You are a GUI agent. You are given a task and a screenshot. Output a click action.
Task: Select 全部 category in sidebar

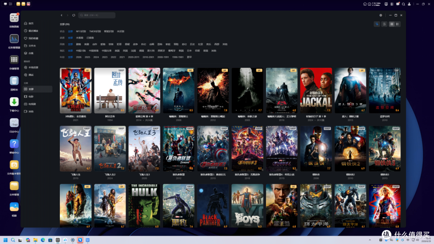37,89
